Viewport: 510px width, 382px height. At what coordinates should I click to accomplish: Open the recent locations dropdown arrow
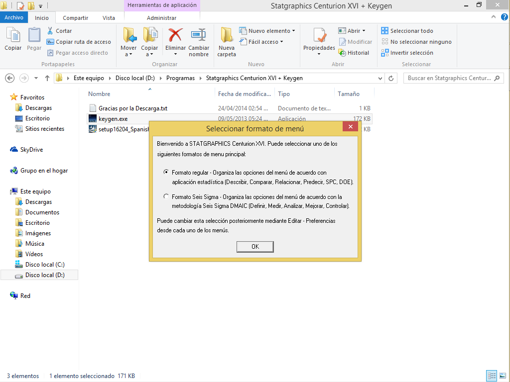pos(36,78)
